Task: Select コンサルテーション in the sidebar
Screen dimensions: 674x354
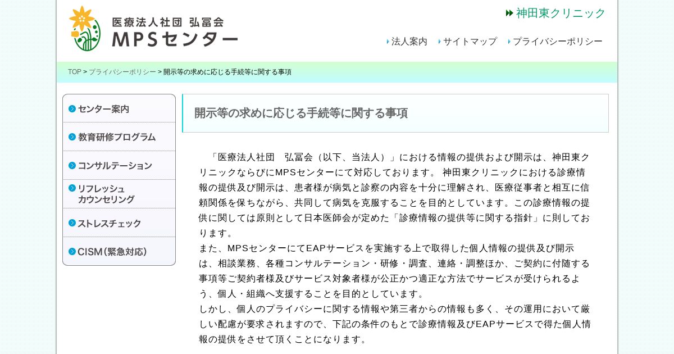Action: click(119, 165)
